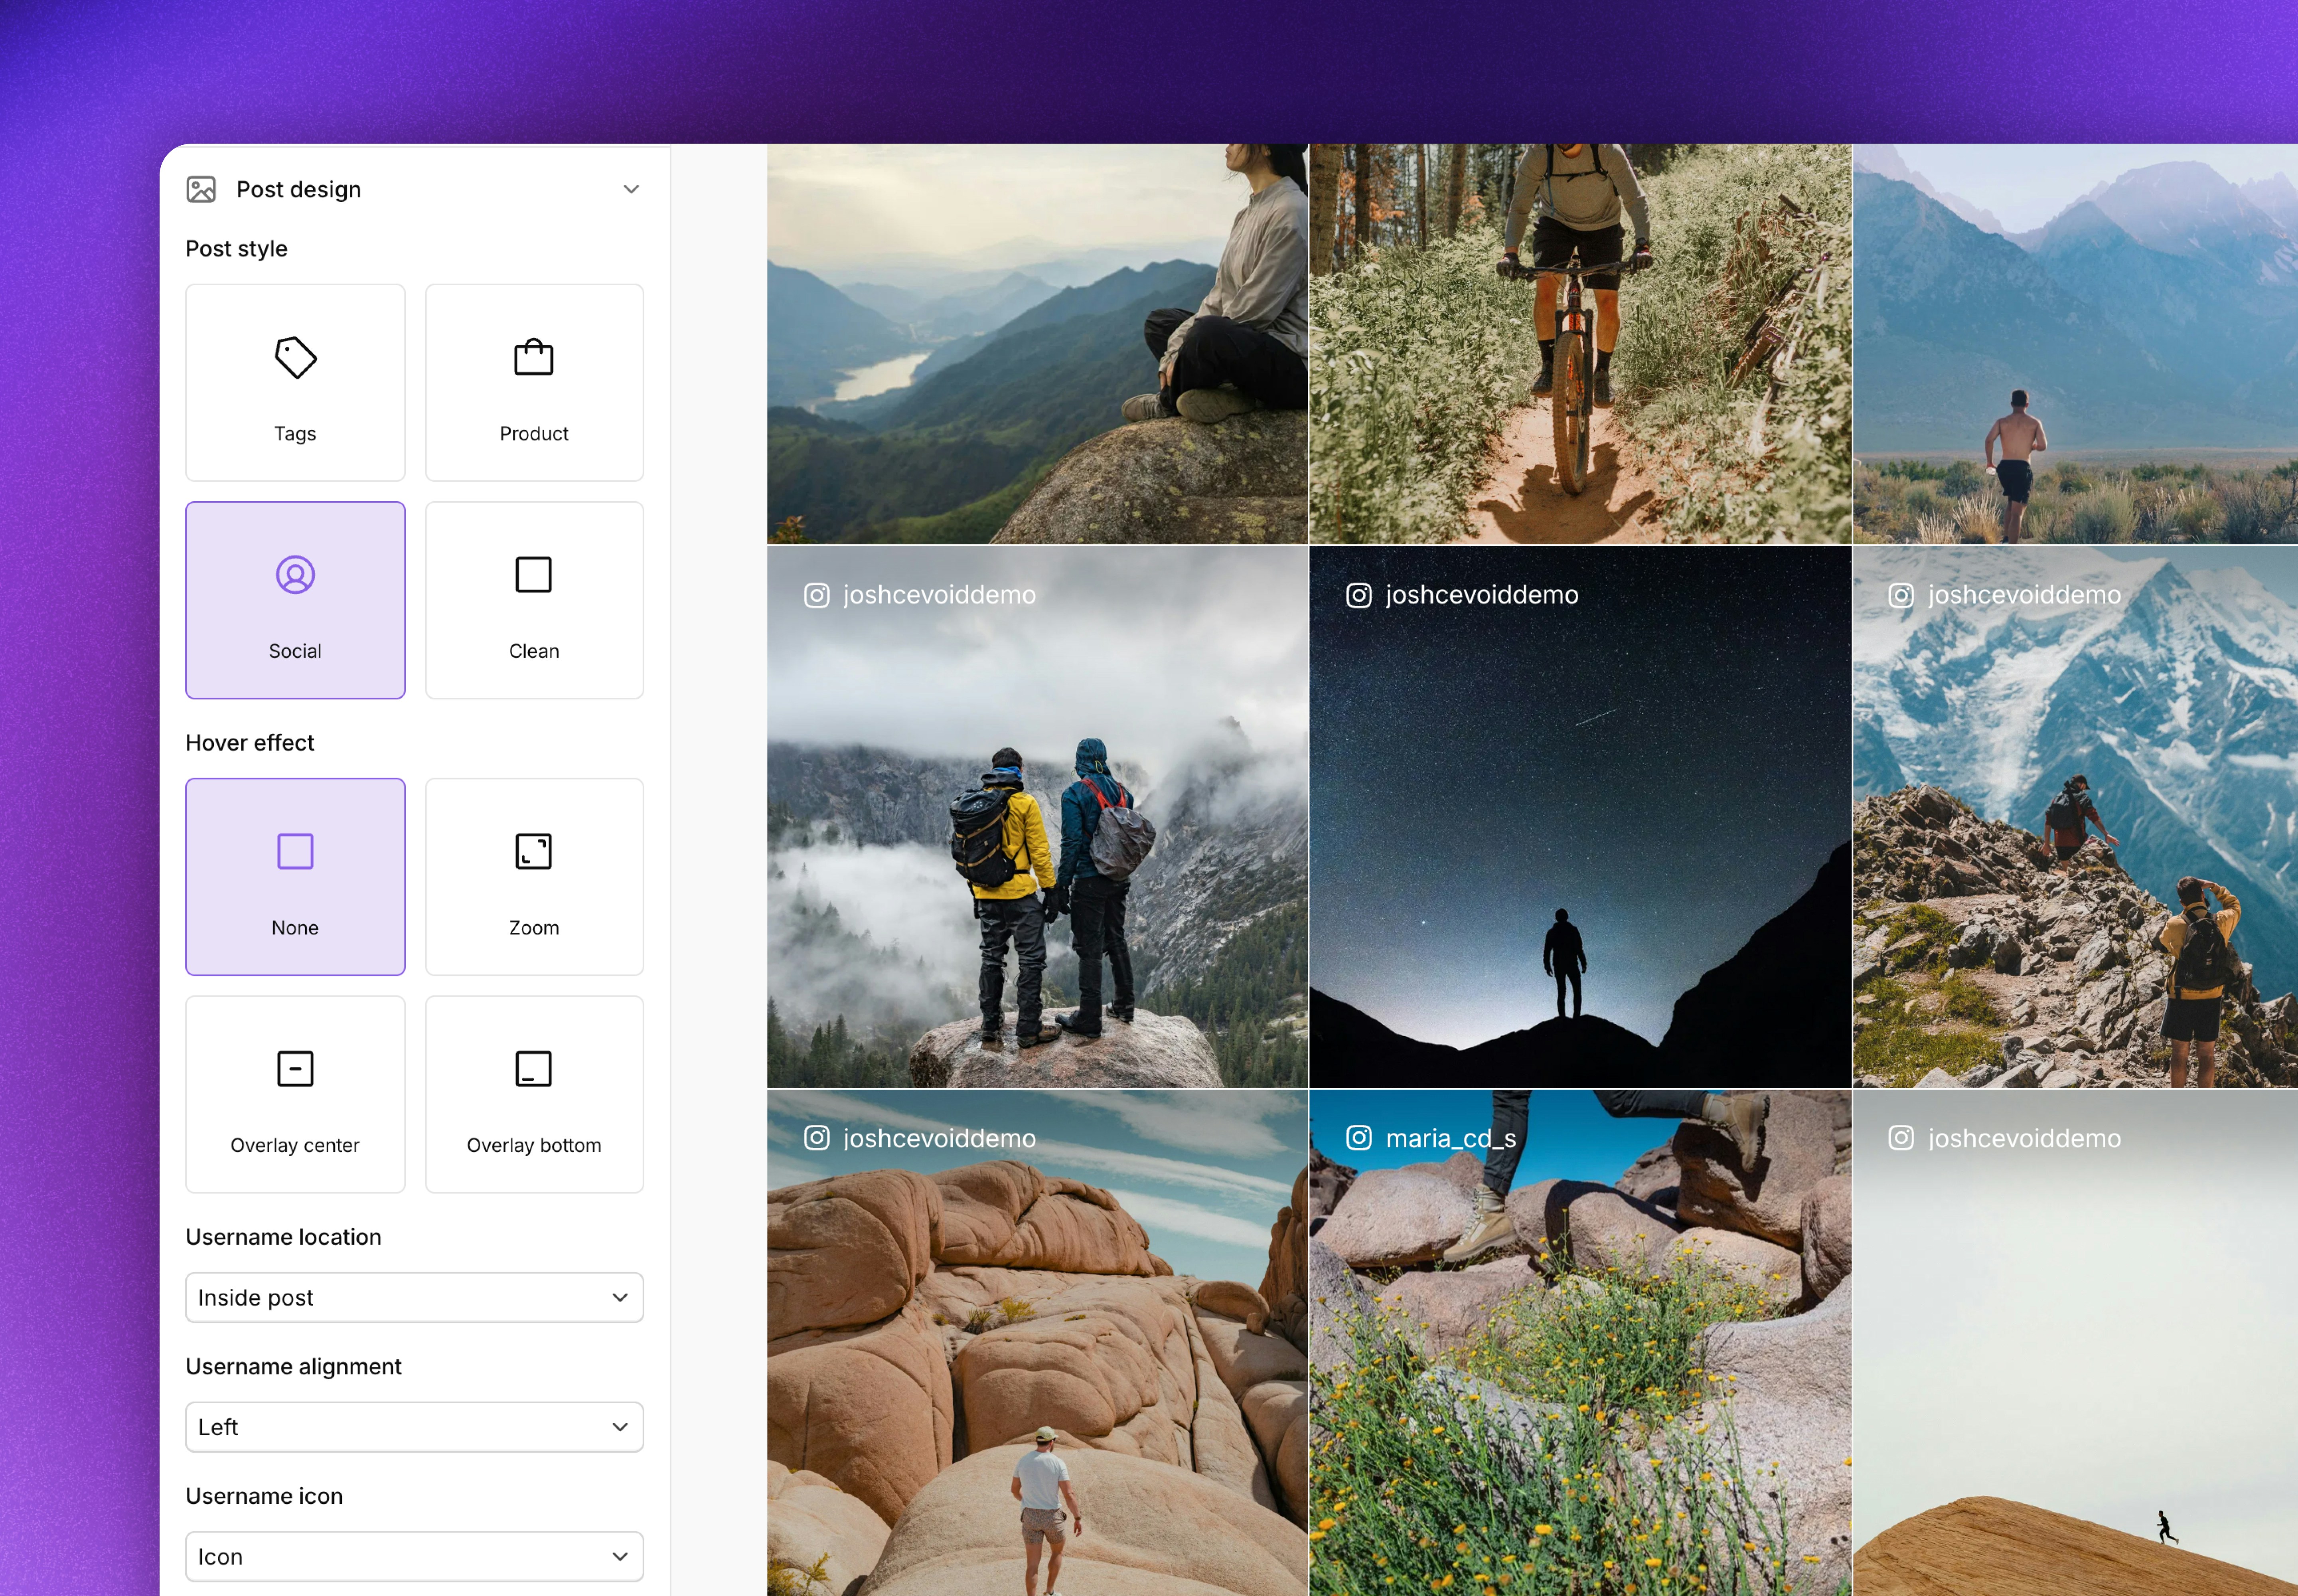Open the Username alignment dropdown

[x=414, y=1427]
